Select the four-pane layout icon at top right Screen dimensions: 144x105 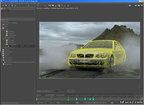136,6
